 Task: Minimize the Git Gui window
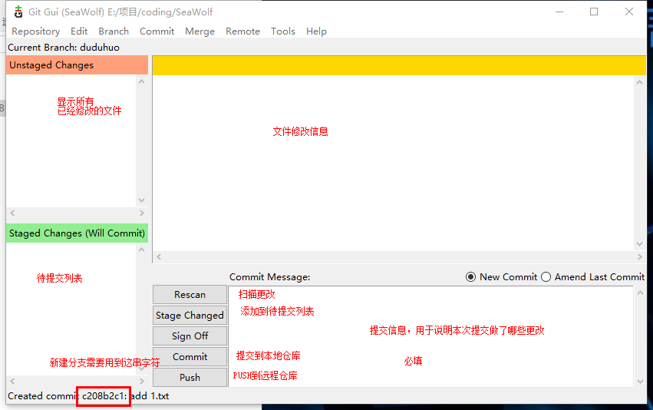click(x=559, y=12)
